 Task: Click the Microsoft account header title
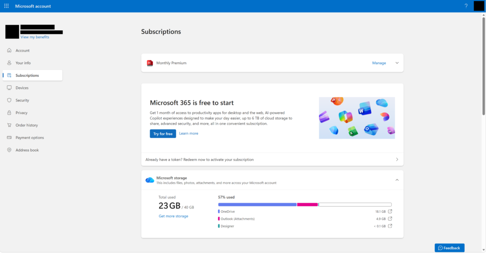pos(33,6)
